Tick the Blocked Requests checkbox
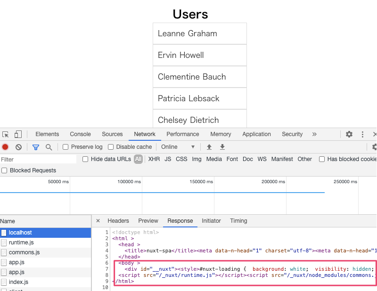The height and width of the screenshot is (291, 377). point(5,170)
